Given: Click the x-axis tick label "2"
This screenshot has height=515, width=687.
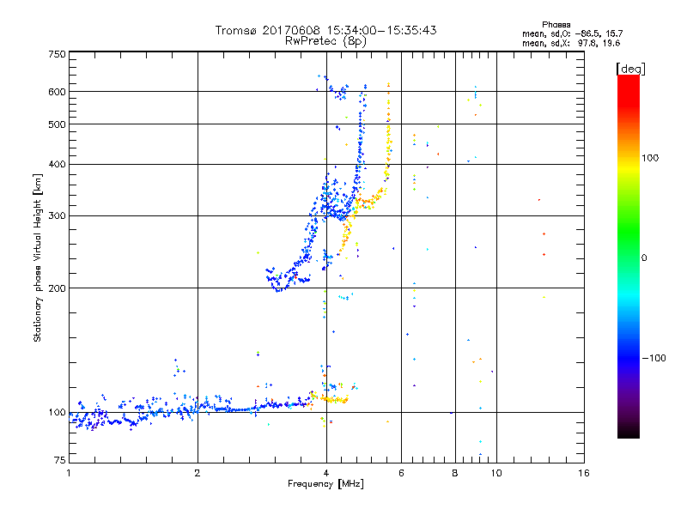Looking at the screenshot, I should click(x=198, y=473).
